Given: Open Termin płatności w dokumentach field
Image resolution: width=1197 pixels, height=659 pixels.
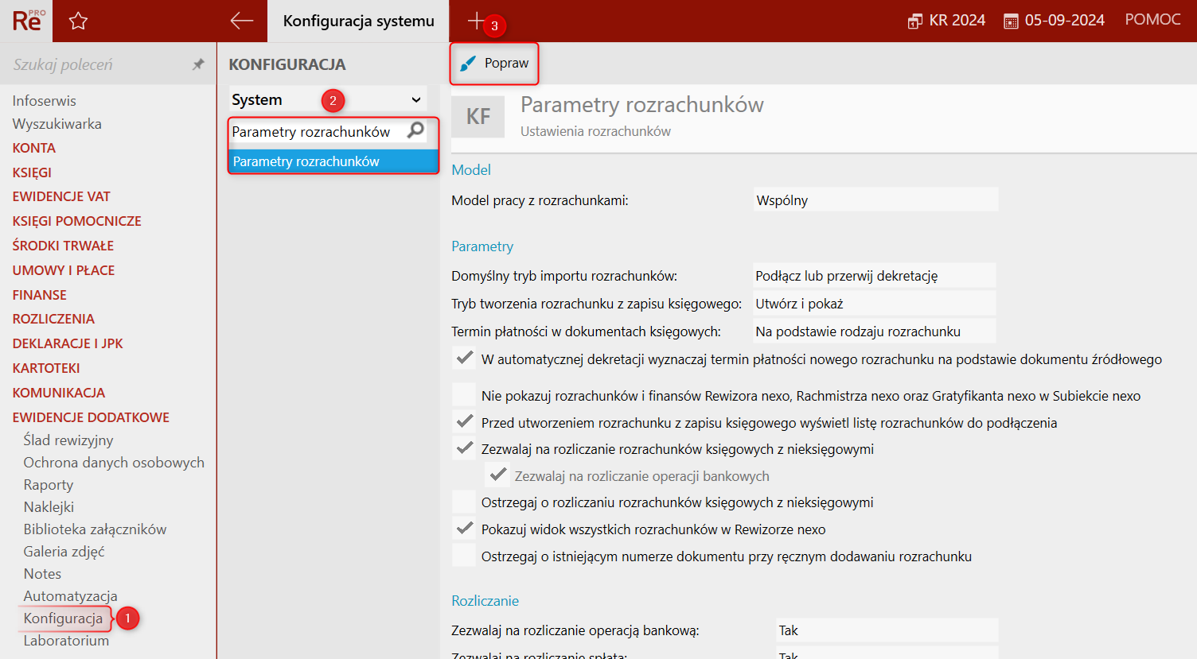Looking at the screenshot, I should [874, 331].
